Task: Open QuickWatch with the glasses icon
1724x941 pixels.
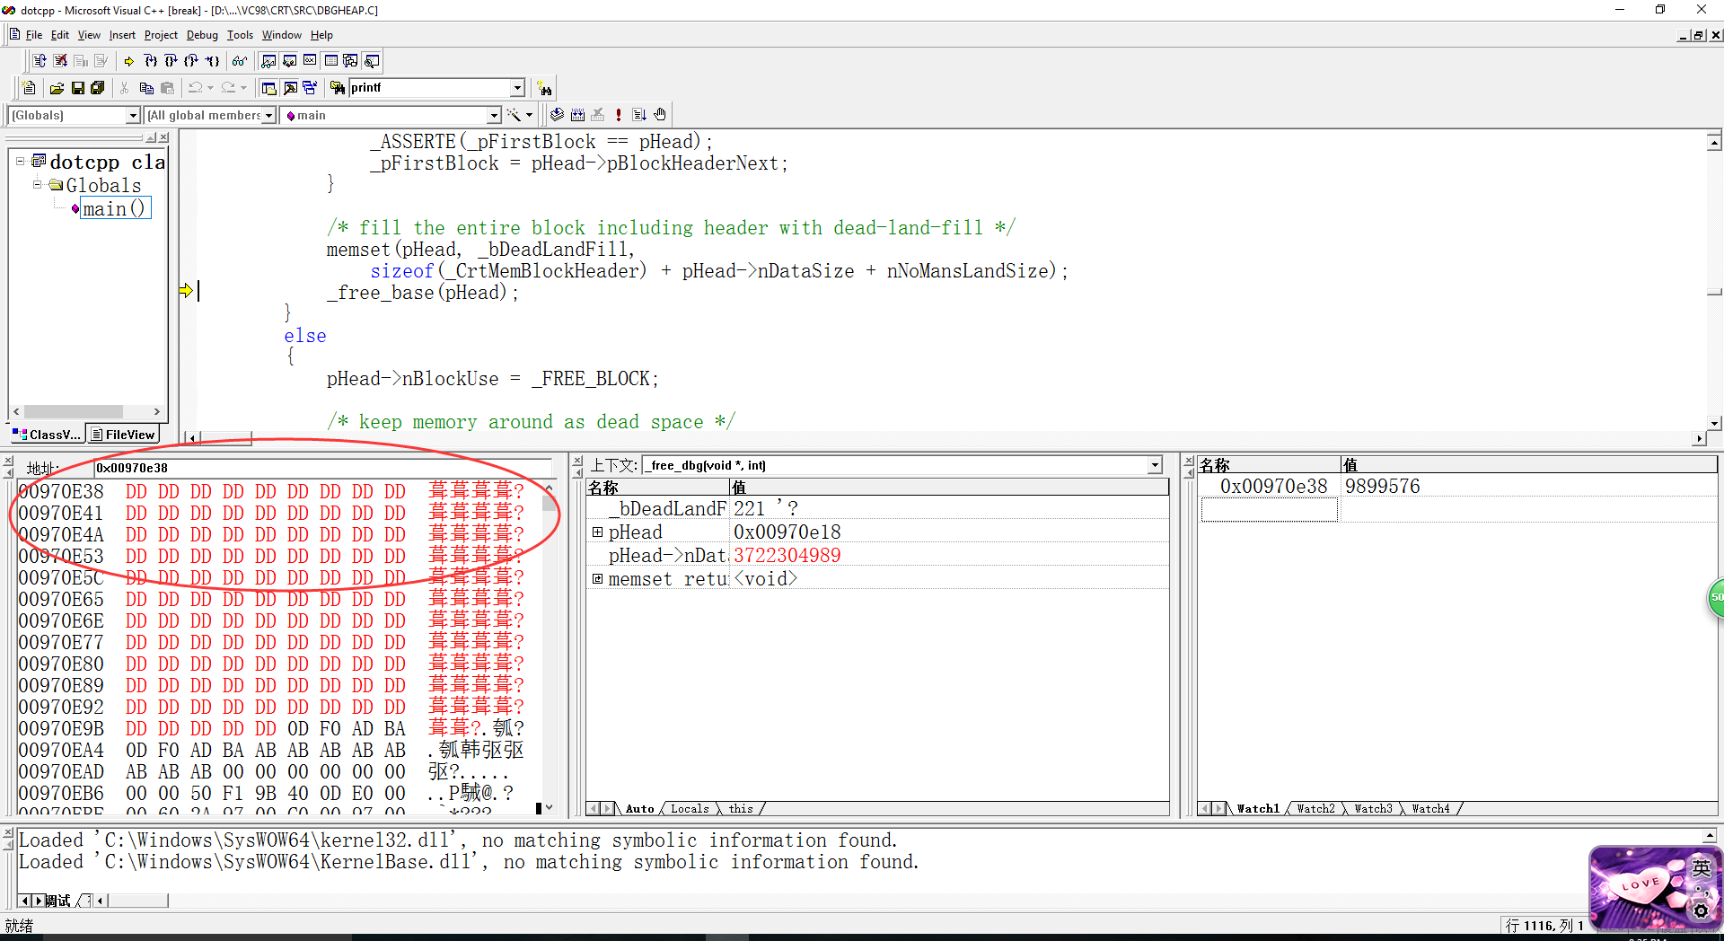Action: point(239,61)
